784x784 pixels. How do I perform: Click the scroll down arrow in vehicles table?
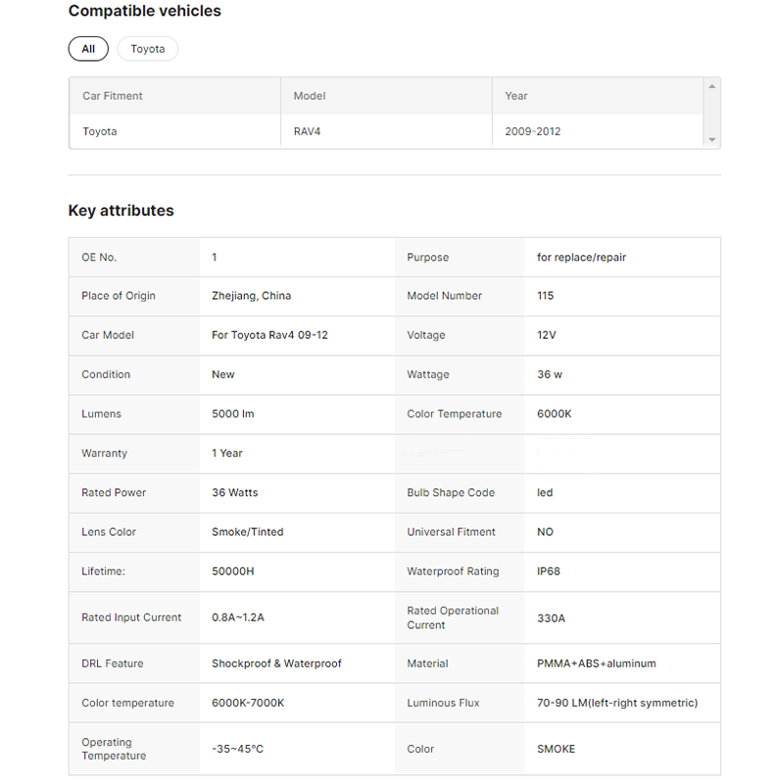click(x=711, y=140)
